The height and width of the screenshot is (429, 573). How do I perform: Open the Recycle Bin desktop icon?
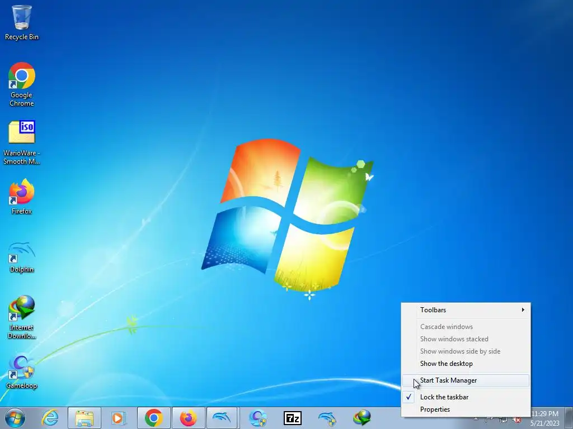click(x=22, y=22)
